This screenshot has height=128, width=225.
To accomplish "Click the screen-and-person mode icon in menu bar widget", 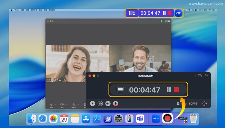I will [x=132, y=13].
